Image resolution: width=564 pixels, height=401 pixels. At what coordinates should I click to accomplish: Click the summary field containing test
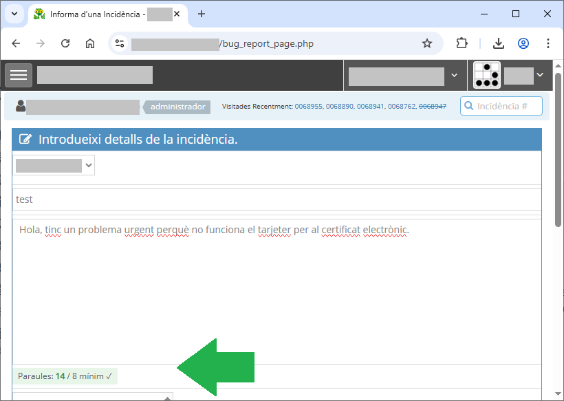pos(275,199)
